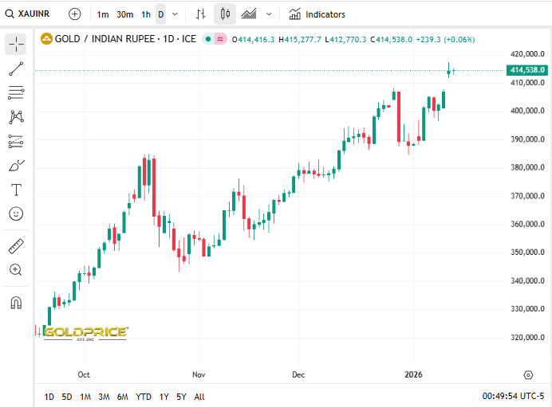Click the Nov time axis label
The width and height of the screenshot is (552, 407).
199,374
